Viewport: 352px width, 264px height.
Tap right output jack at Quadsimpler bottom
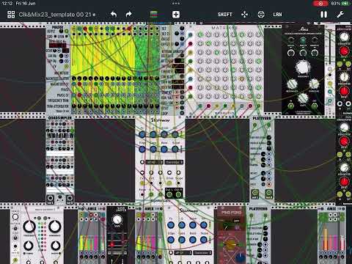click(x=70, y=198)
